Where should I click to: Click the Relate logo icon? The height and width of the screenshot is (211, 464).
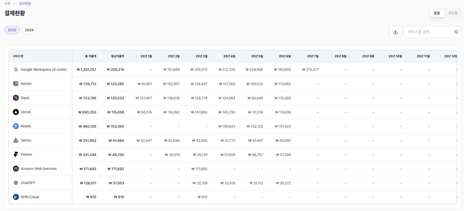[x=16, y=126]
